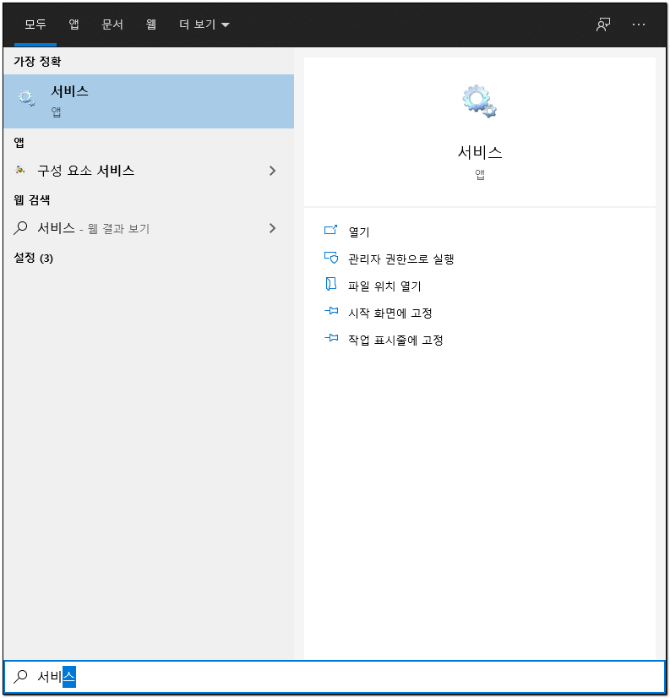Click the 구성 요소 서비스 app icon

click(21, 171)
